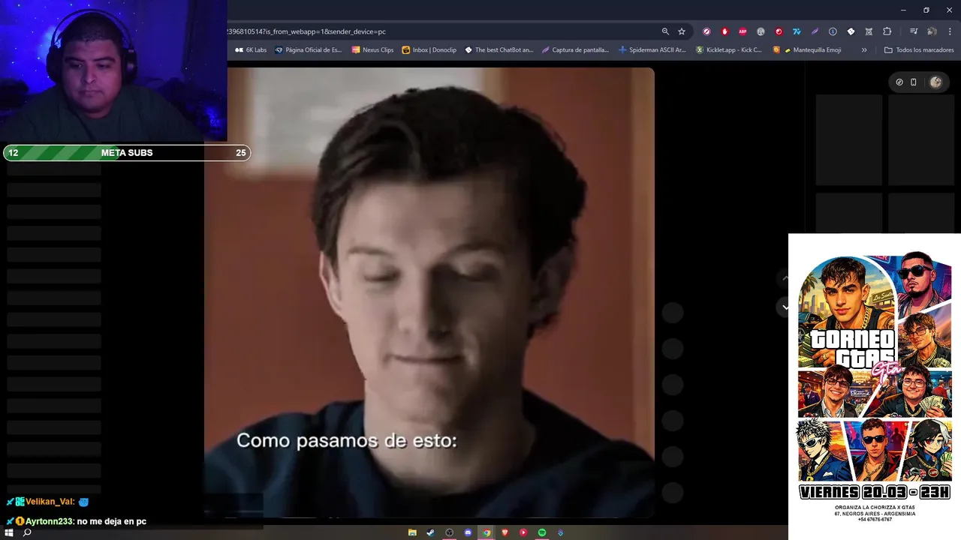Bookmark this page with the star icon
The width and height of the screenshot is (961, 540).
click(682, 31)
